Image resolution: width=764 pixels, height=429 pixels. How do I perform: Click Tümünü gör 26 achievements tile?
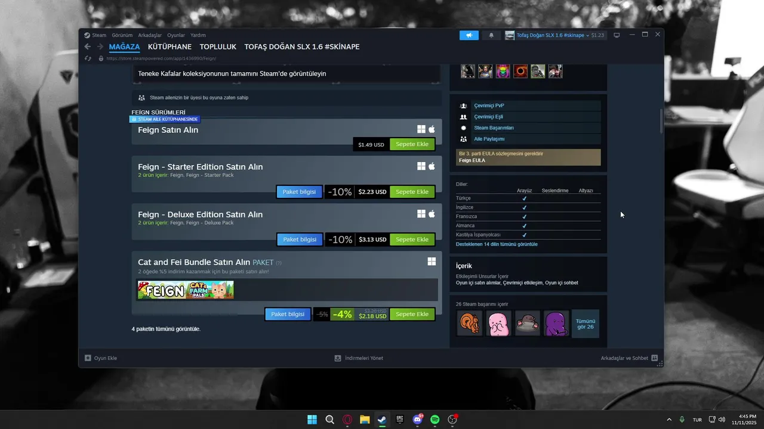coord(586,324)
